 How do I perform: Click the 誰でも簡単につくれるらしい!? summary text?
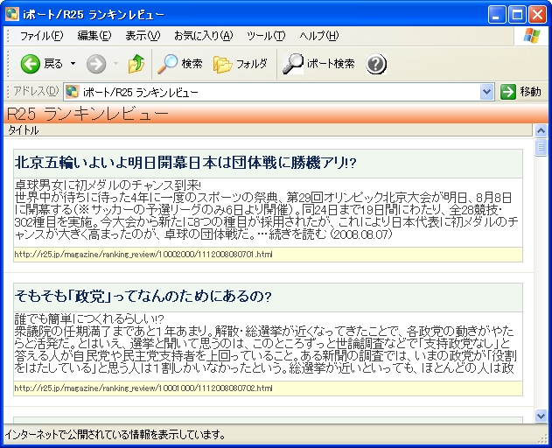89,319
